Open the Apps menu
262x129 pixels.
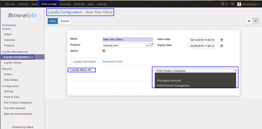point(91,4)
